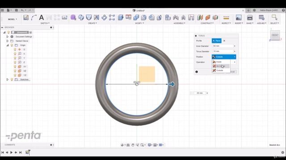286x160 pixels.
Task: Select the Text tool letter A
Action: [42, 17]
